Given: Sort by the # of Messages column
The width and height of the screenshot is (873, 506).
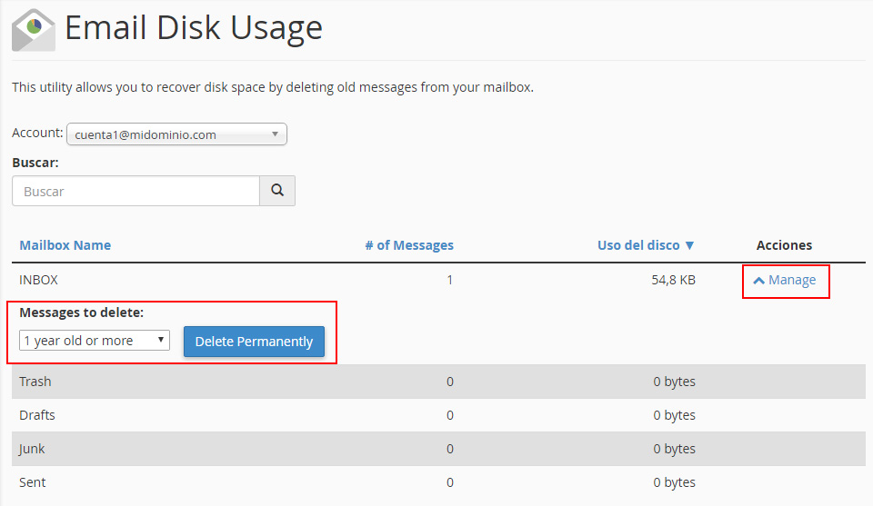Looking at the screenshot, I should 408,245.
